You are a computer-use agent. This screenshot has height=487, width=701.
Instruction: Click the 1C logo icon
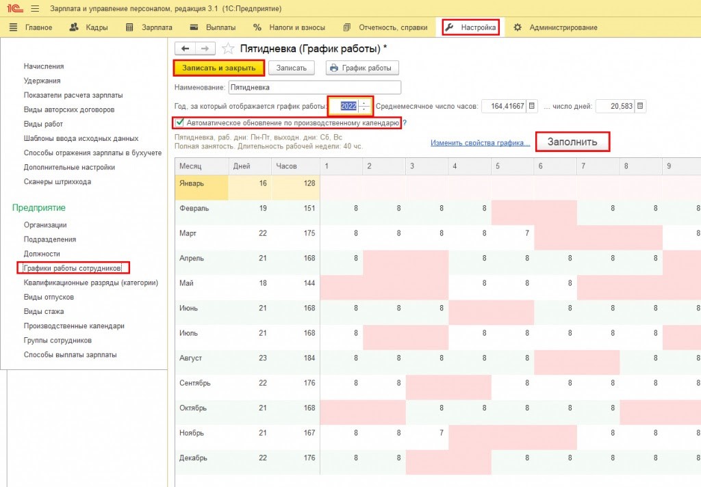pyautogui.click(x=14, y=9)
